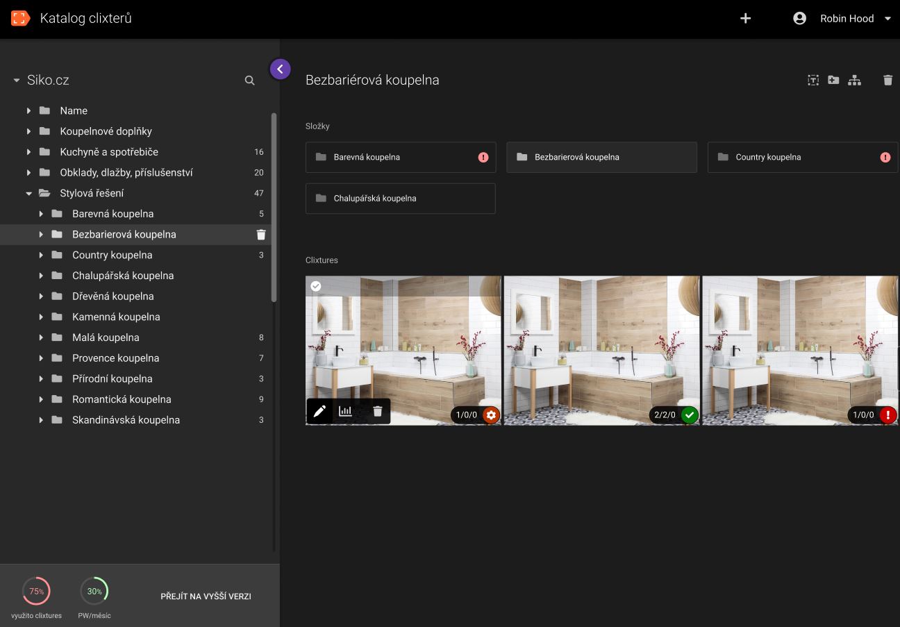Image resolution: width=900 pixels, height=627 pixels.
Task: Click warning icon on Barevná koupelna folder card
Action: coord(483,158)
